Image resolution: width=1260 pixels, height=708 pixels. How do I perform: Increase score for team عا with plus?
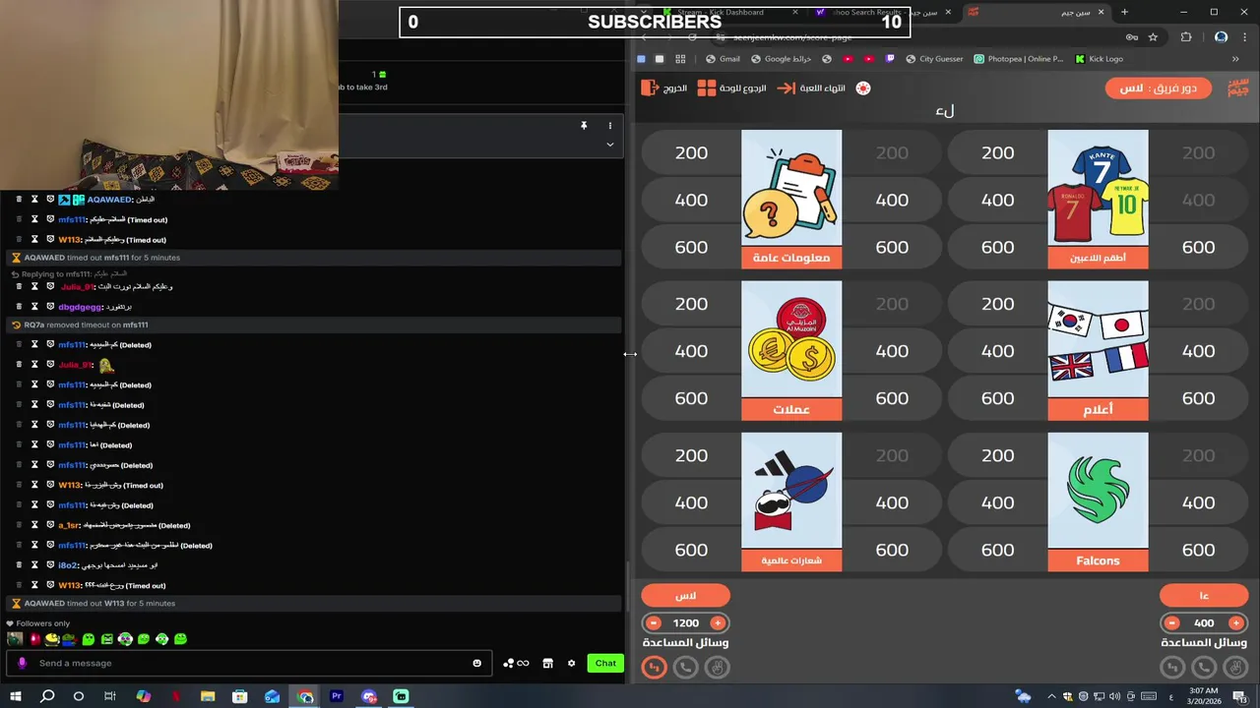coord(1235,623)
